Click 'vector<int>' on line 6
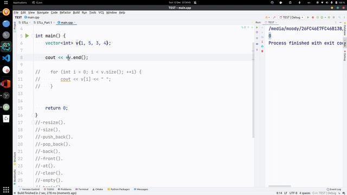The height and width of the screenshot is (195, 347). click(59, 43)
